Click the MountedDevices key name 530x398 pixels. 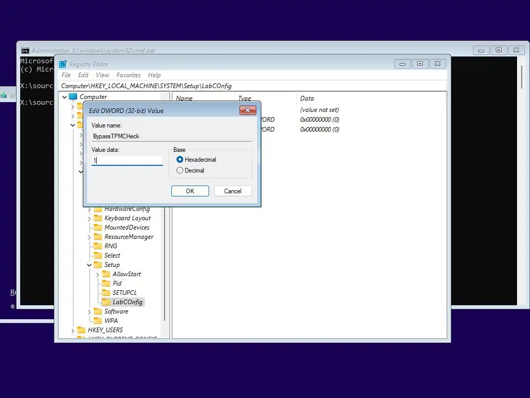point(127,228)
